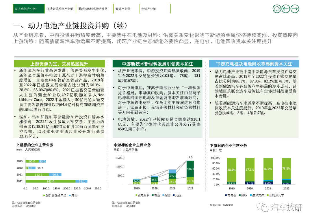Image resolution: width=312 pixels, height=221 pixels.
Task: Click the 78.5% bar for 2022
Action: (286, 168)
